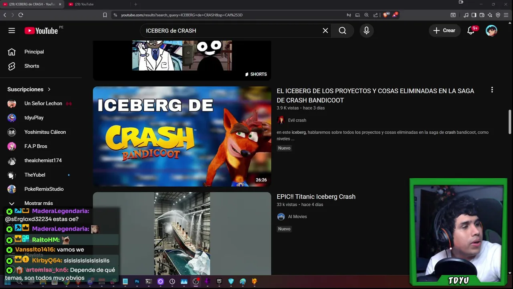Open TheYubel subscription
This screenshot has width=513, height=289.
pos(34,175)
